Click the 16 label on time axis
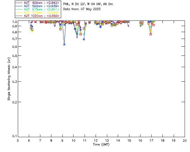 point(140,140)
